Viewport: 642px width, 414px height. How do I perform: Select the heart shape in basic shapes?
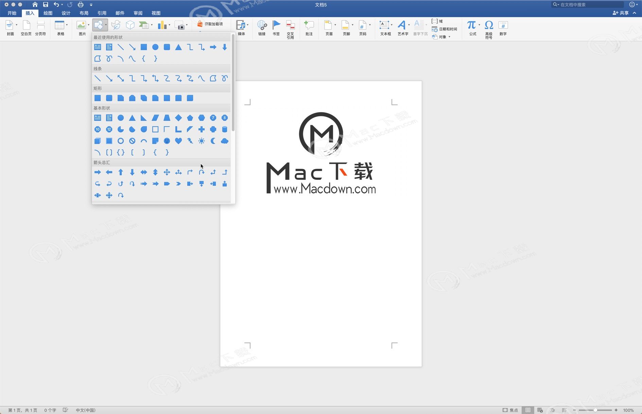coord(178,141)
